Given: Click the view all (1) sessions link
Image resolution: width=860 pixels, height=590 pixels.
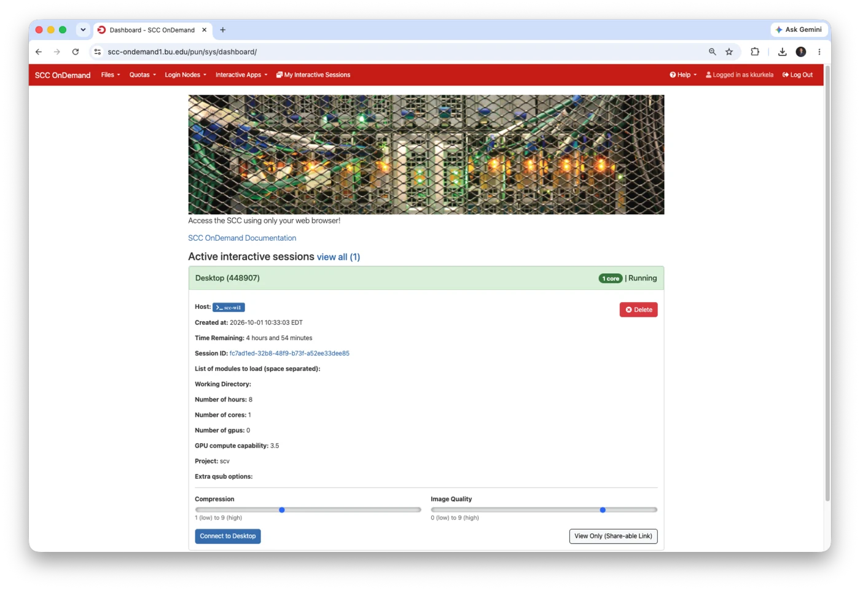Looking at the screenshot, I should tap(338, 257).
